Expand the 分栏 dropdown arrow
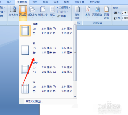This screenshot has height=115, width=128. click(x=52, y=18)
